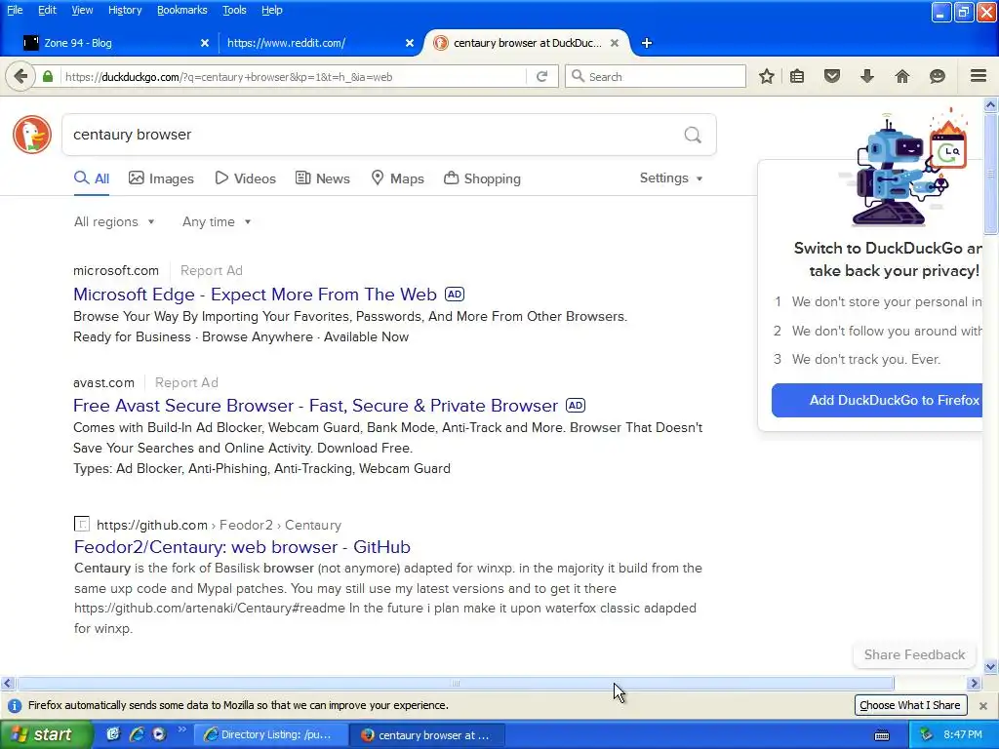The image size is (999, 749).
Task: Open the View menu
Action: [82, 10]
